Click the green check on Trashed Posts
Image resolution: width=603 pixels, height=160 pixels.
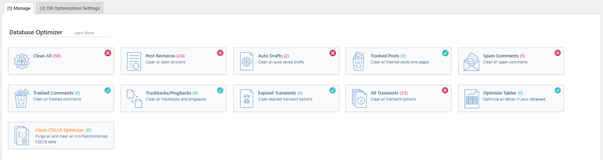[x=445, y=53]
